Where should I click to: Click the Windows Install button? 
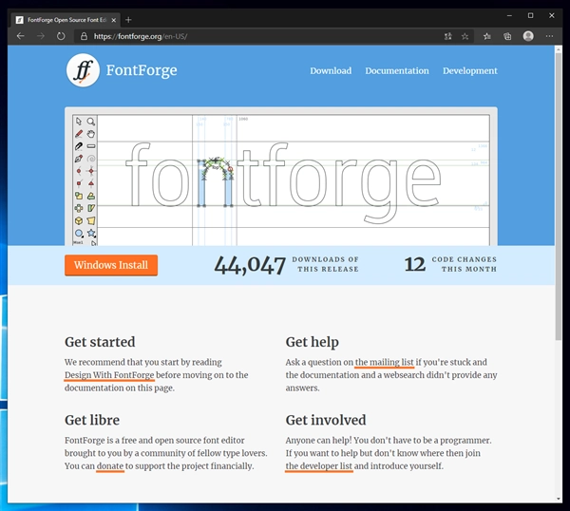[111, 265]
